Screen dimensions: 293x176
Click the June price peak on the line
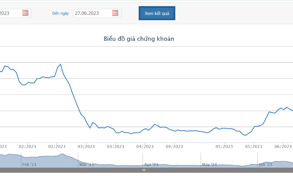pos(287,107)
